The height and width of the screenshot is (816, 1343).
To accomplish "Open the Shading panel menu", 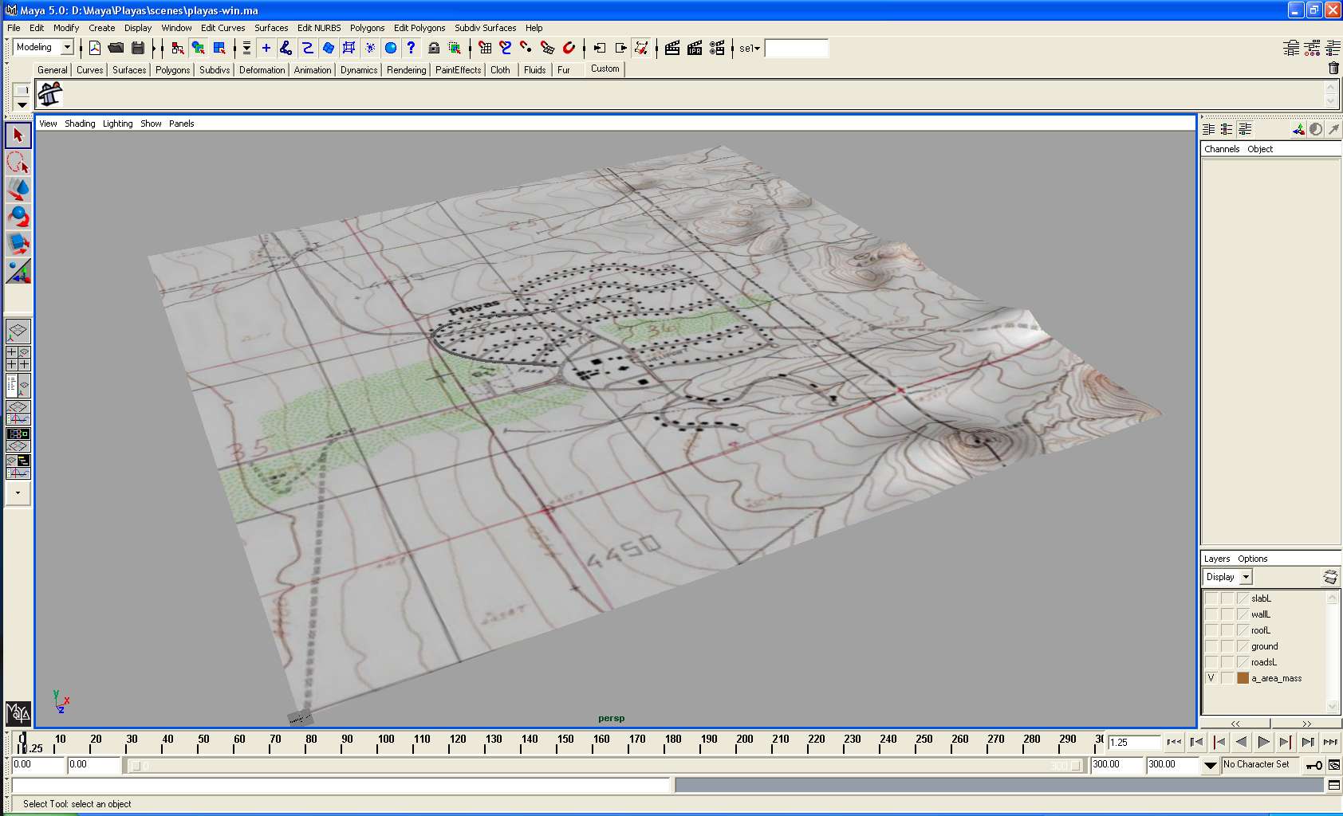I will [80, 124].
